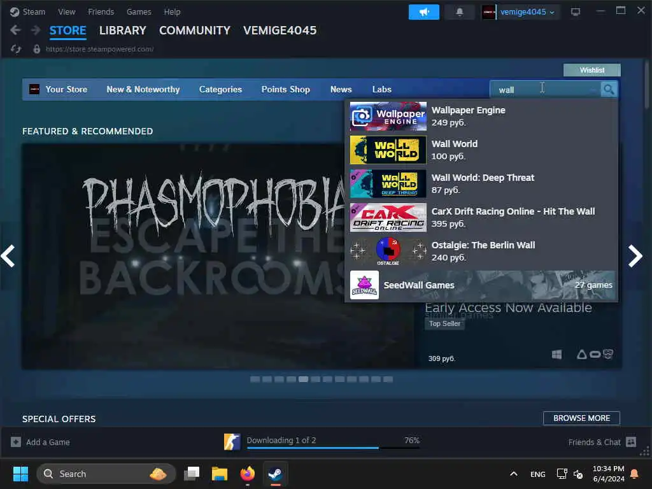The width and height of the screenshot is (652, 489).
Task: Click the lock icon beside the URL
Action: tap(37, 49)
